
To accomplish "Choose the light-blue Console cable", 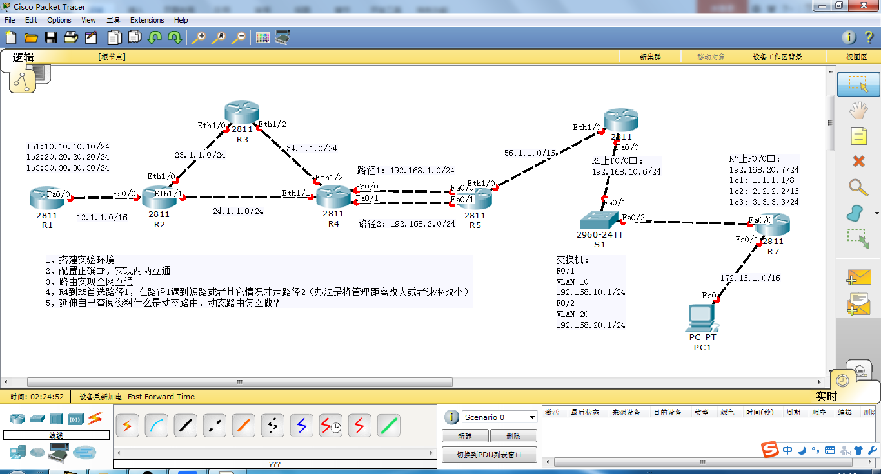I will pyautogui.click(x=157, y=426).
